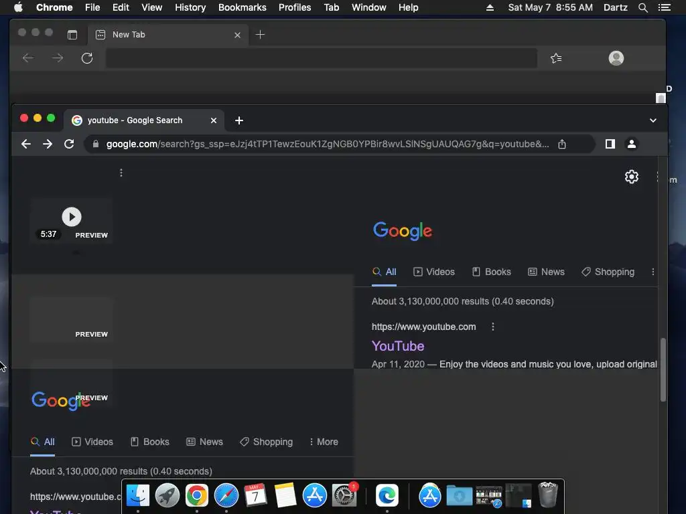The height and width of the screenshot is (514, 686).
Task: Click the third PREVIEW thumbnail
Action: point(72,383)
